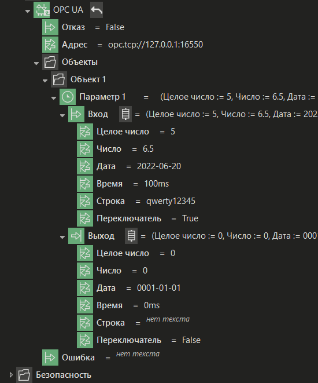
Task: Click the Выход arrow icon
Action: 76,236
